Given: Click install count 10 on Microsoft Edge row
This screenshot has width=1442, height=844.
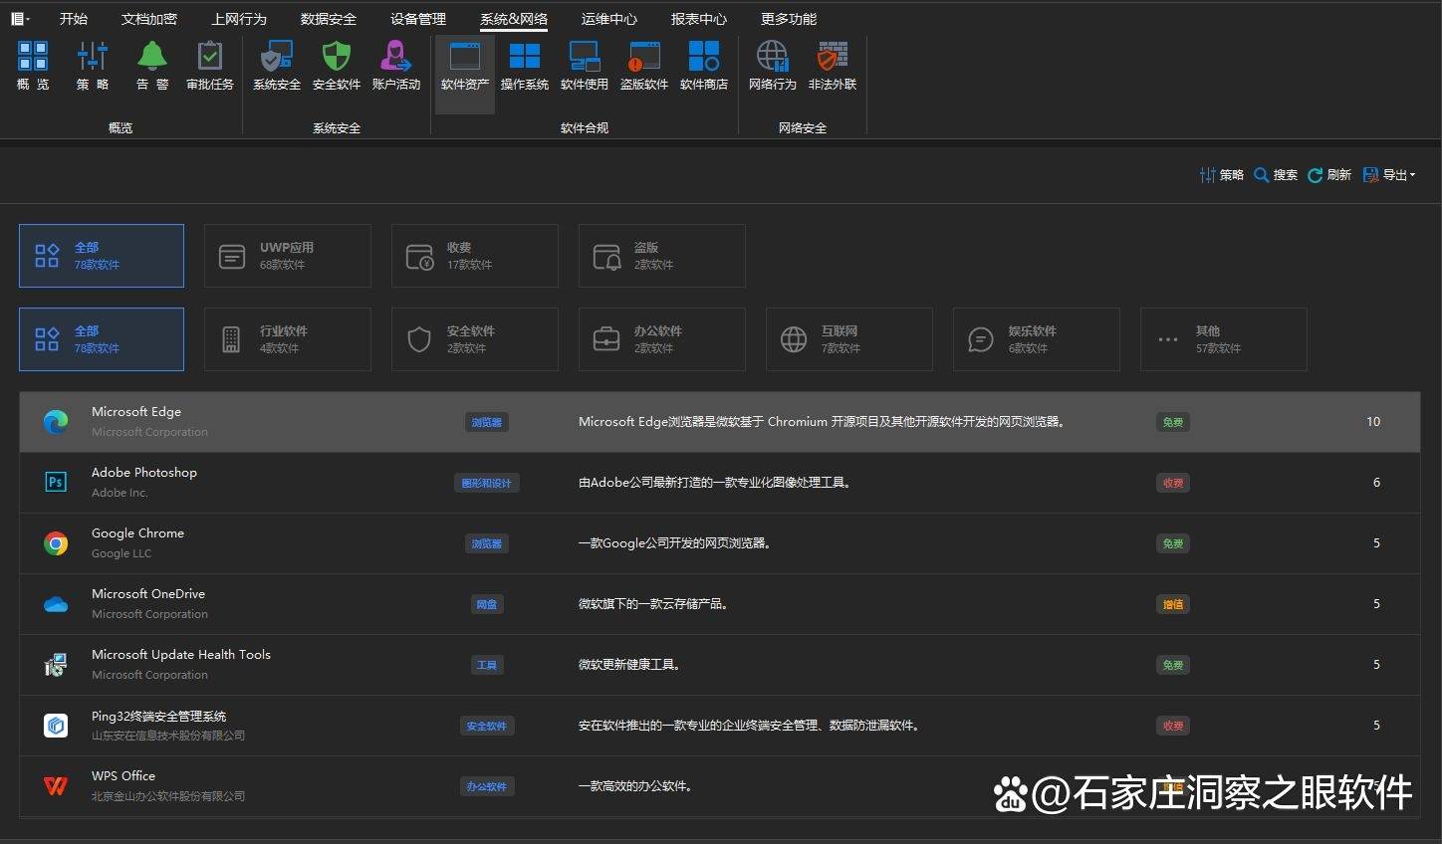Looking at the screenshot, I should click(1373, 422).
